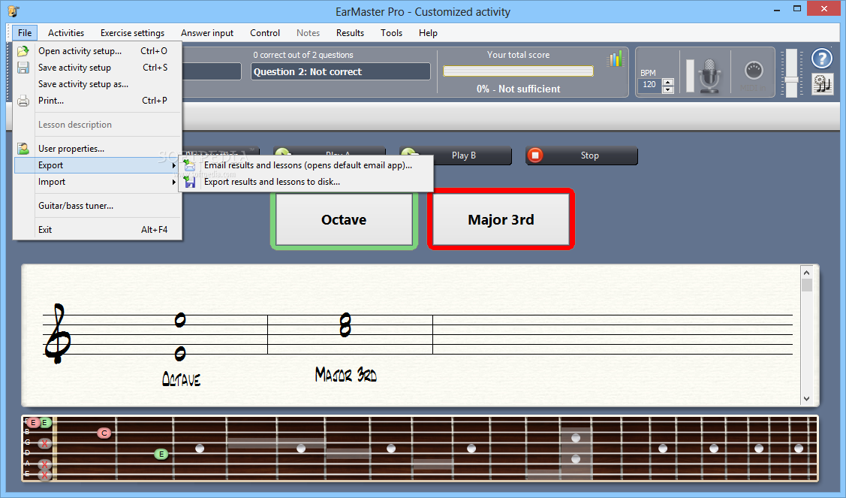Click the disk icon for exporting results
This screenshot has width=846, height=498.
click(189, 182)
